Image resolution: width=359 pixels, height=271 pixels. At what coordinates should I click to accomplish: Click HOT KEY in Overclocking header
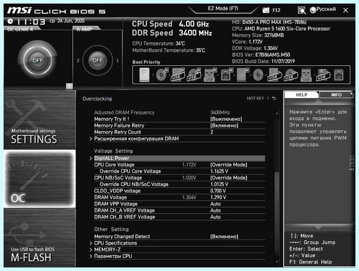tap(255, 99)
